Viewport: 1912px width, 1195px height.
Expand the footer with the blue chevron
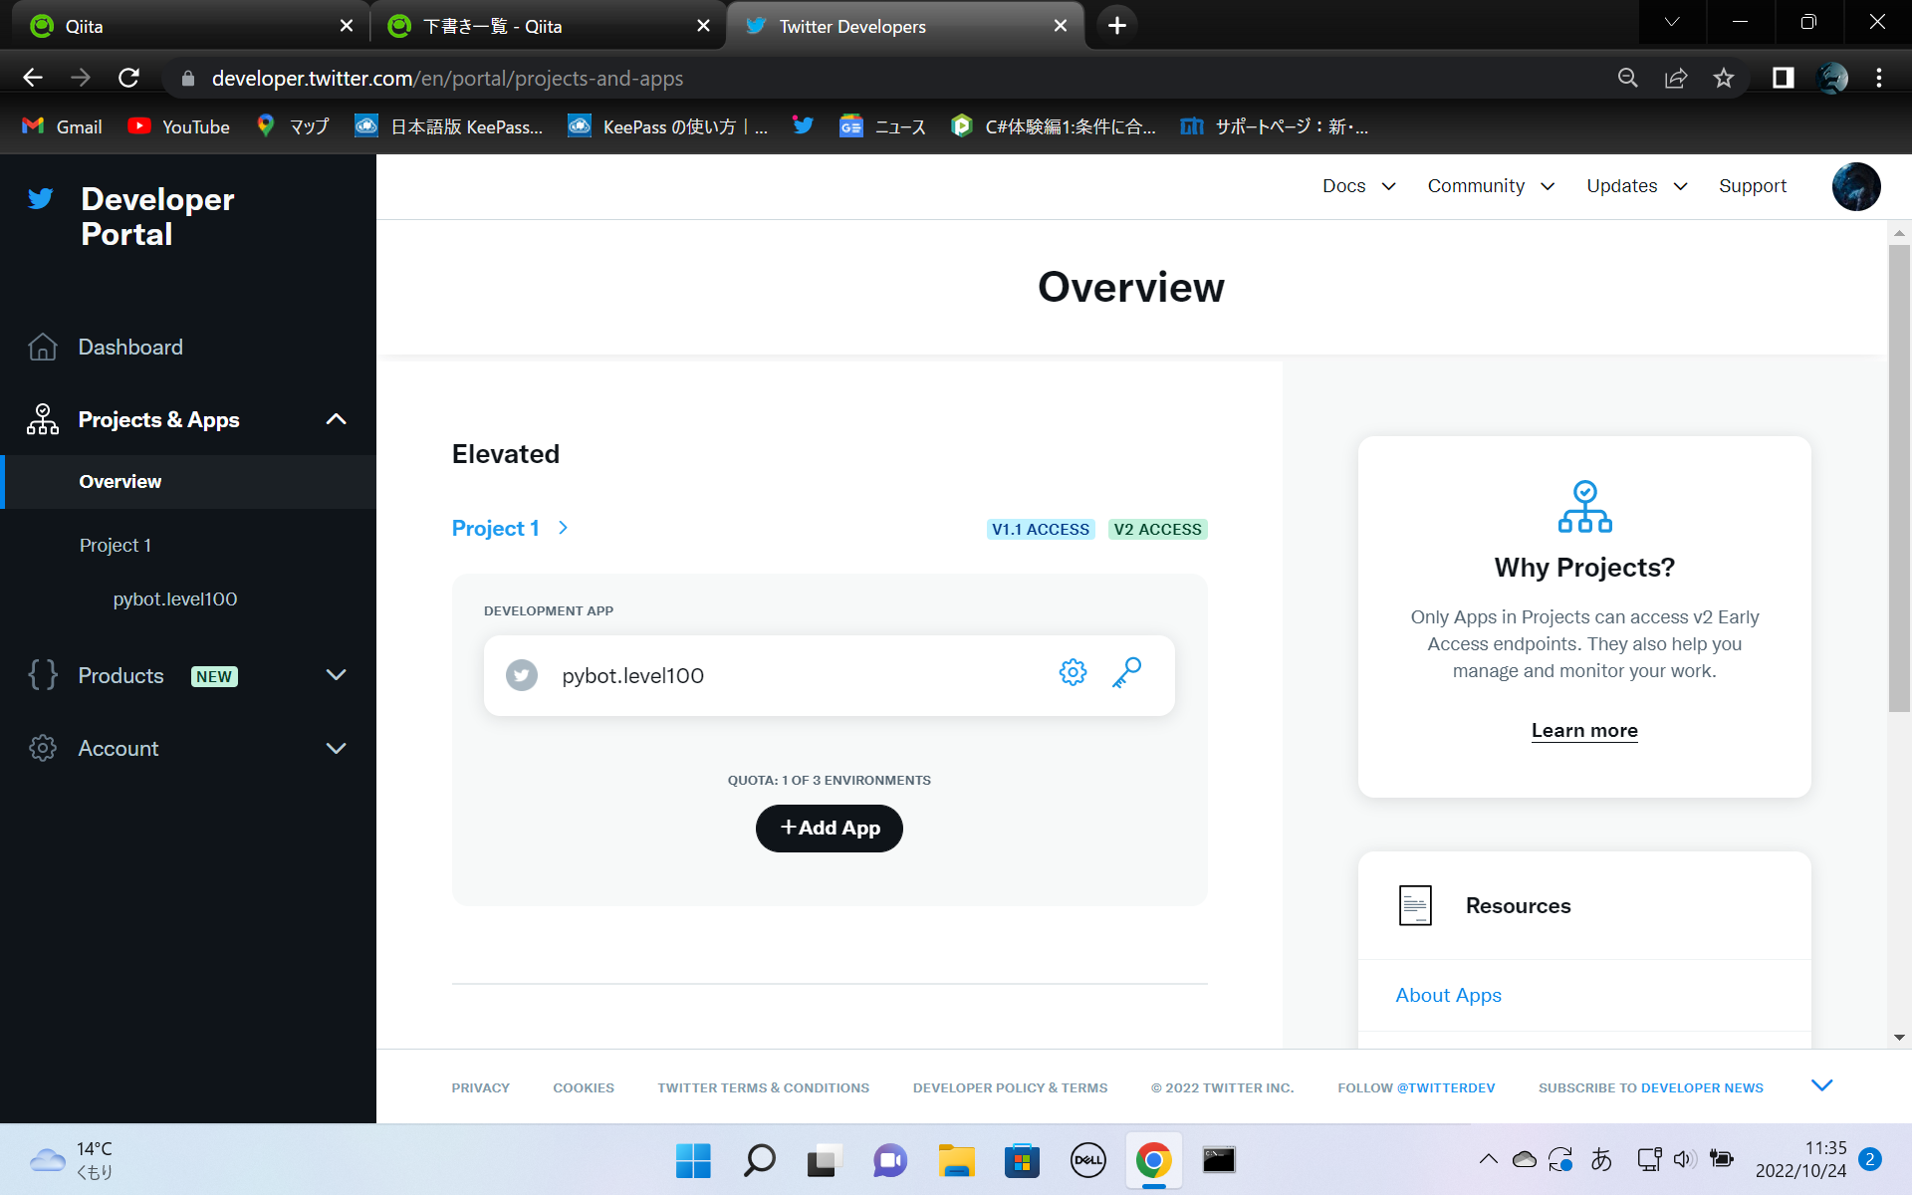[x=1821, y=1085]
